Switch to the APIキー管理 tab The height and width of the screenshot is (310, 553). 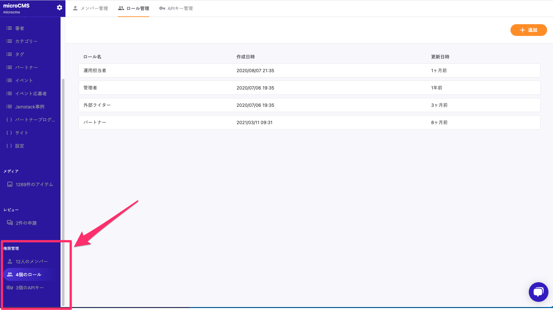[x=176, y=8]
